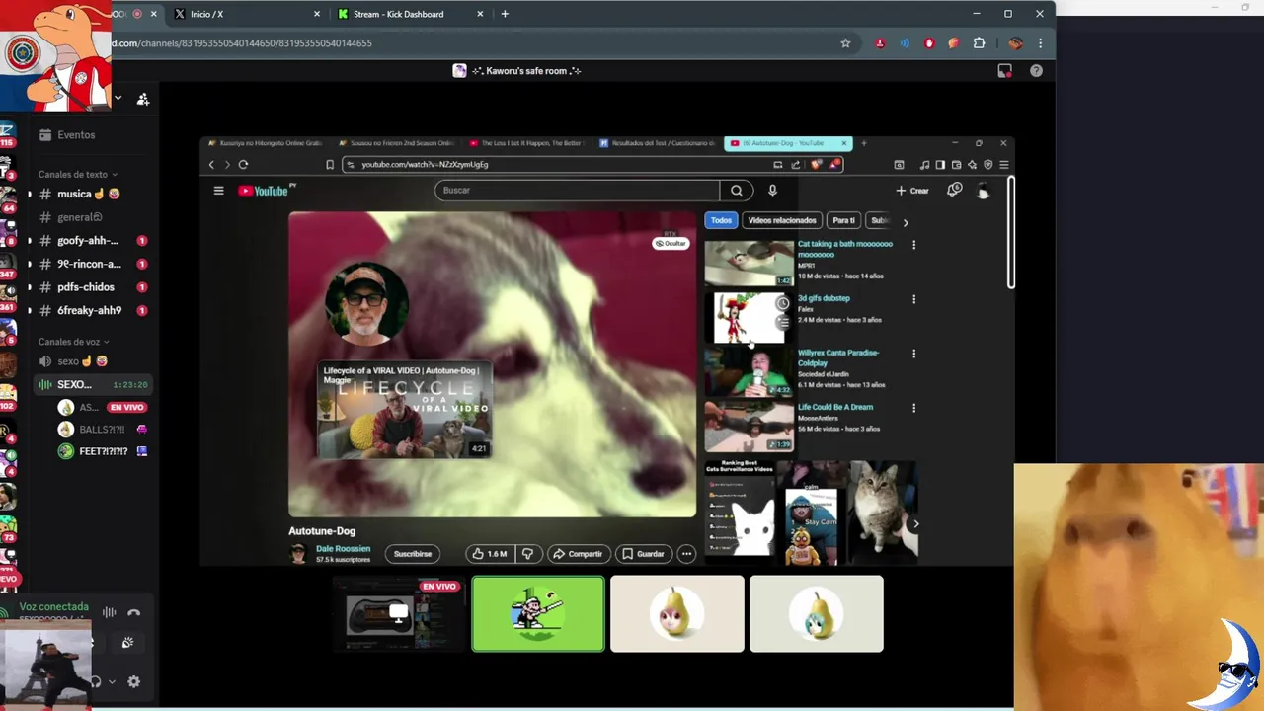Click 'Guardar' save button

pyautogui.click(x=643, y=554)
